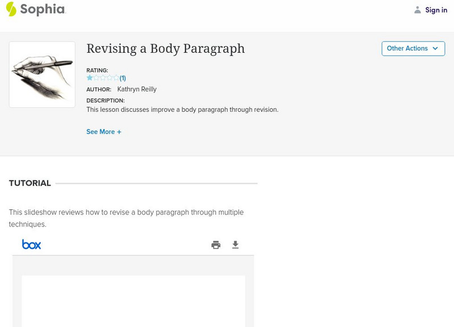Expand See More description
The height and width of the screenshot is (327, 454).
[x=104, y=132]
